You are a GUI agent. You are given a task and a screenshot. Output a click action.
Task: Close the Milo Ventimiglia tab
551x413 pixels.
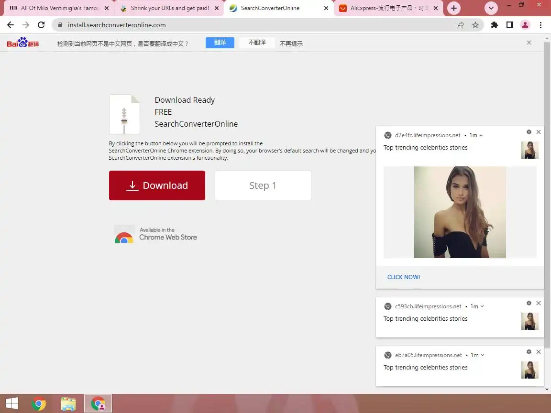[x=107, y=8]
